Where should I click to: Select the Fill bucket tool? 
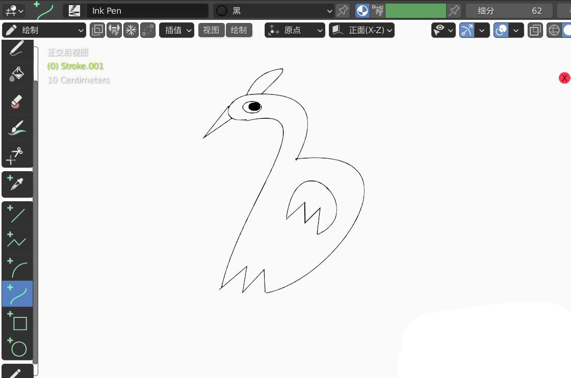(x=17, y=74)
